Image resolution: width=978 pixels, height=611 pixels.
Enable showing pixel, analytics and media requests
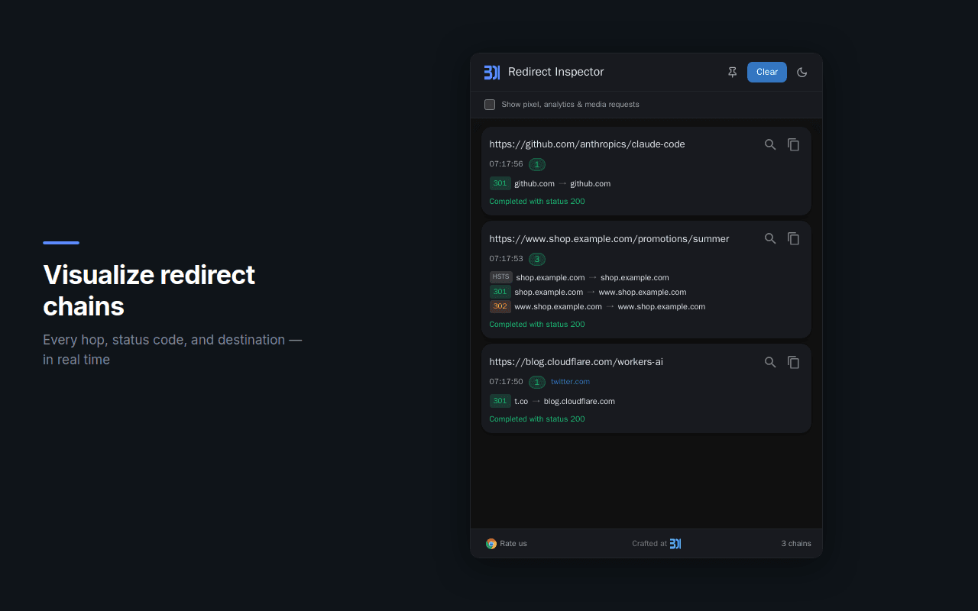(x=490, y=104)
